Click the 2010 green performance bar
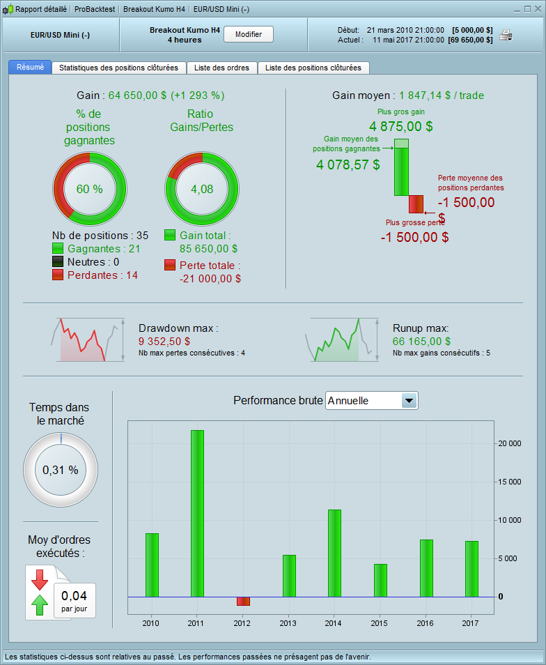 152,565
